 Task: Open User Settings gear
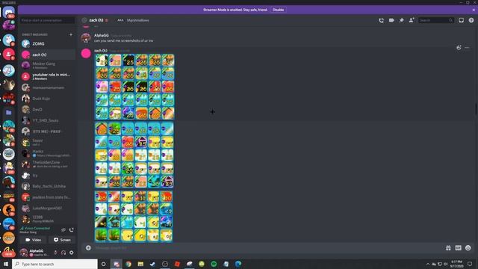(x=72, y=253)
